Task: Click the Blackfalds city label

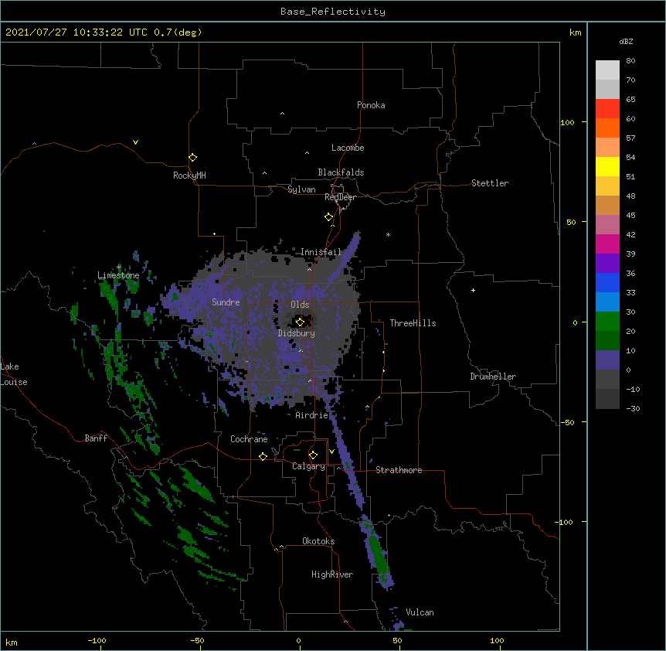Action: coord(341,172)
